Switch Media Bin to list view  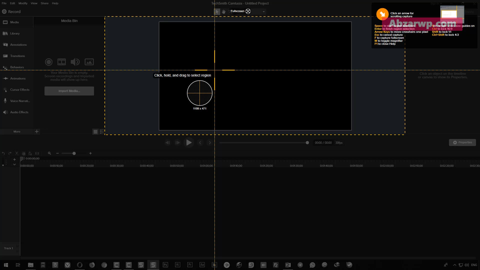(102, 131)
